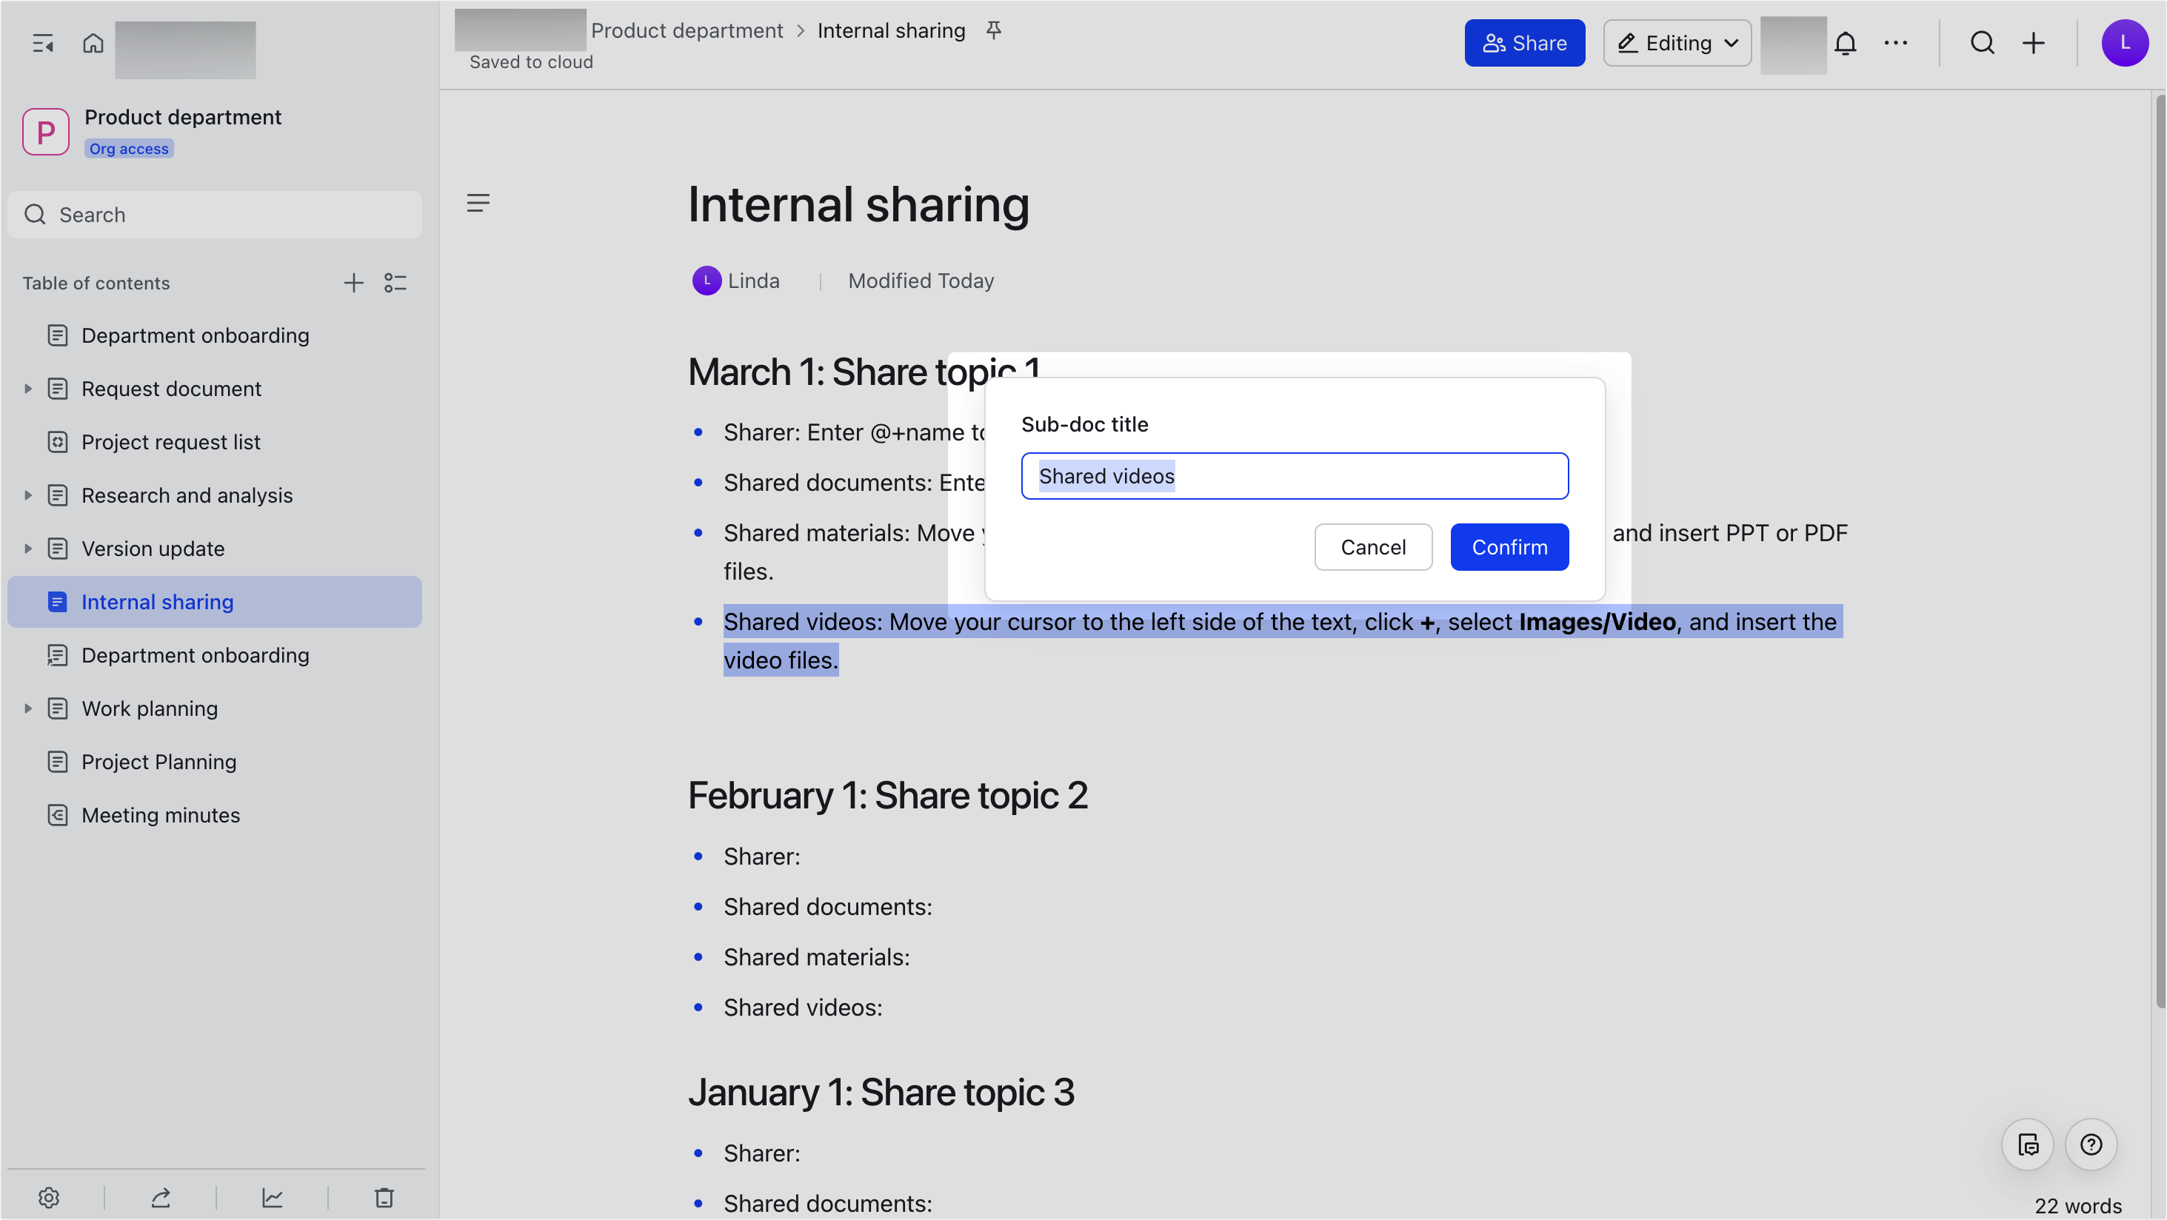Click the Product department P logo
This screenshot has width=2167, height=1220.
[45, 132]
